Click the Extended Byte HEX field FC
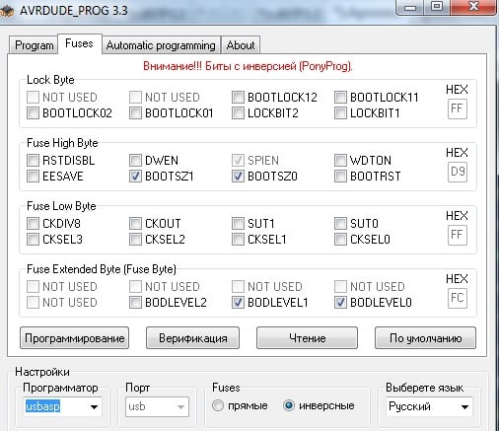The image size is (499, 431). (458, 298)
